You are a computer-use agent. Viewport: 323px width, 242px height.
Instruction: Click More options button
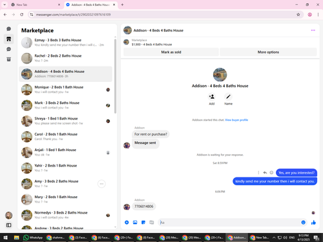pos(268,52)
